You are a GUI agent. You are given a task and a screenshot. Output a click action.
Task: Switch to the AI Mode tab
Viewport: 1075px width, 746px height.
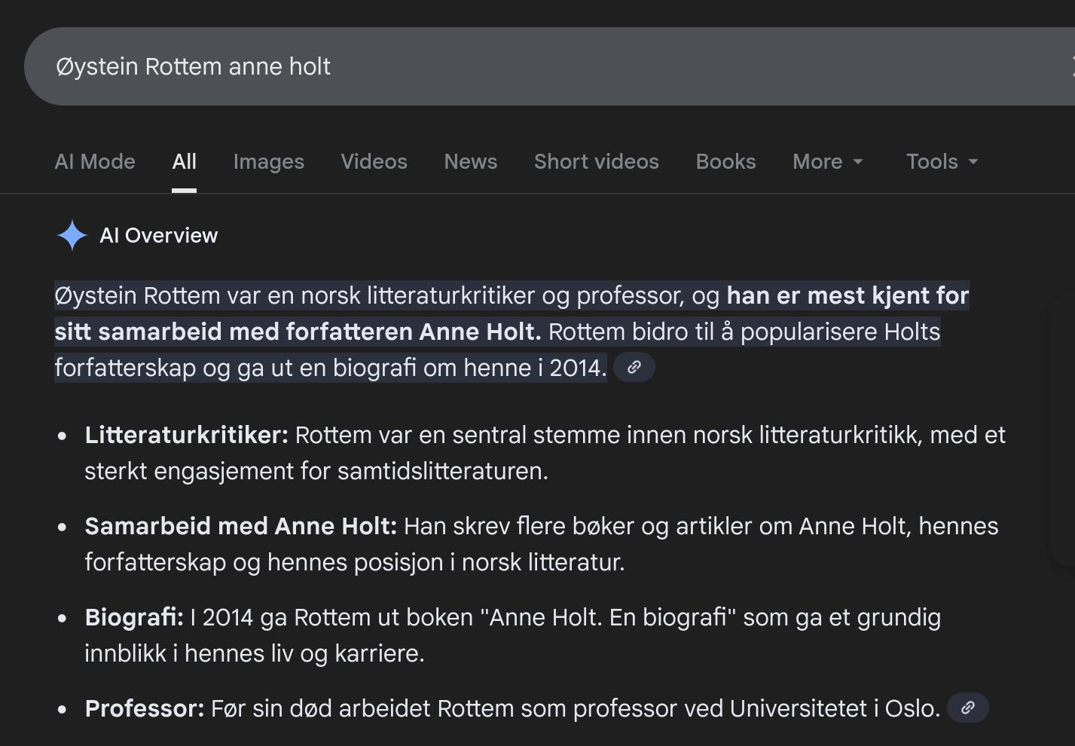point(95,162)
